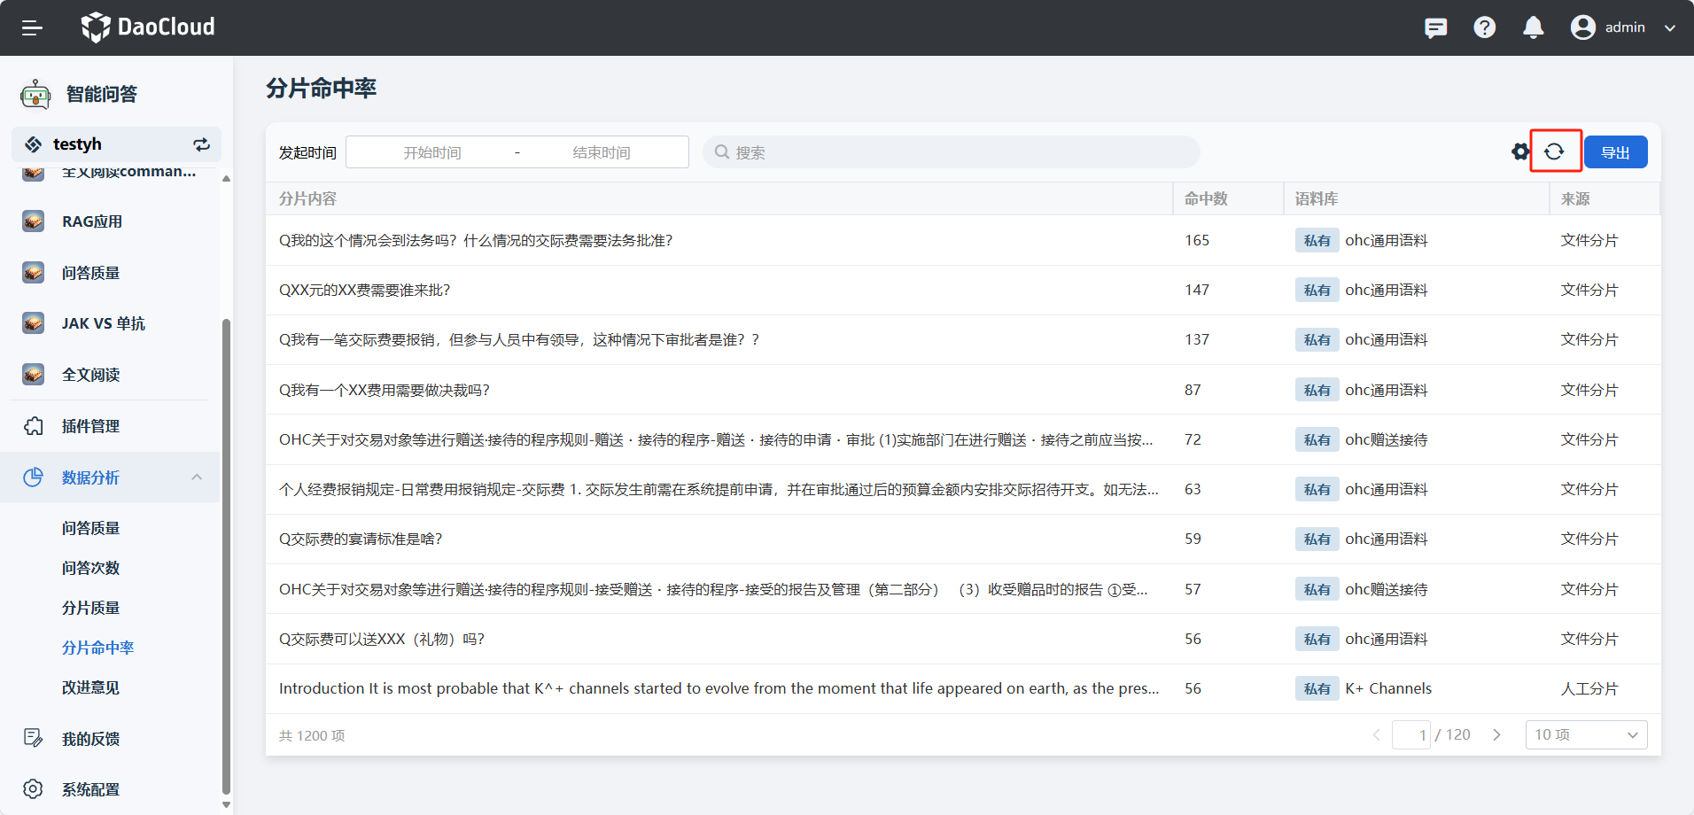1694x815 pixels.
Task: Open the 10 项 page size dropdown
Action: pos(1585,734)
